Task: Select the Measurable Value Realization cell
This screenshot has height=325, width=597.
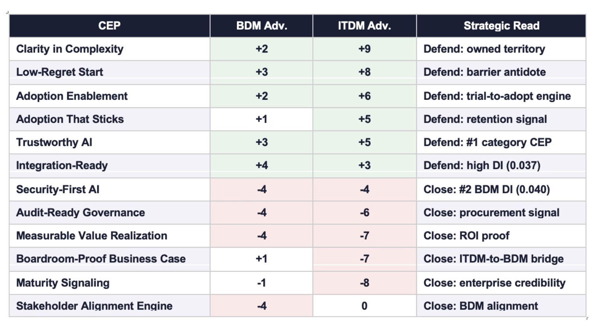Action: pos(92,236)
